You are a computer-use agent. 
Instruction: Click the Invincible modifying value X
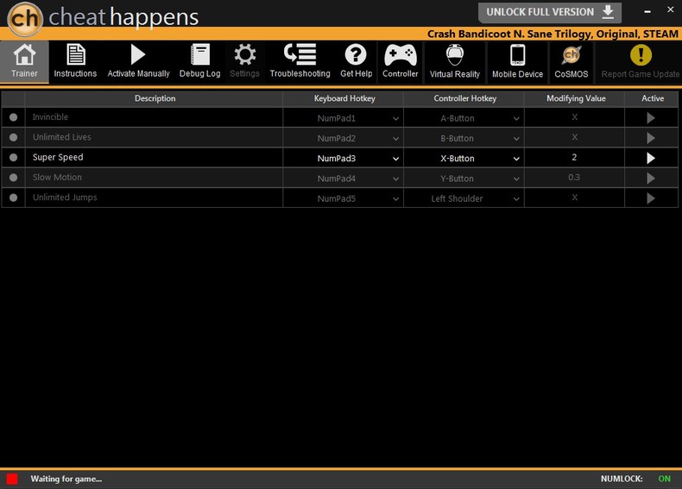tap(575, 117)
